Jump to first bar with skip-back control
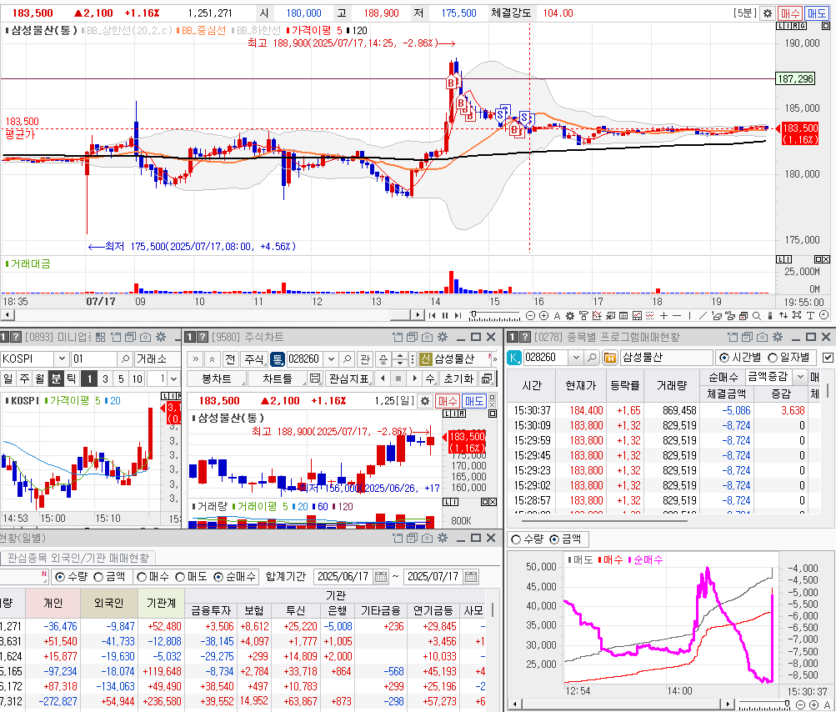 433,316
